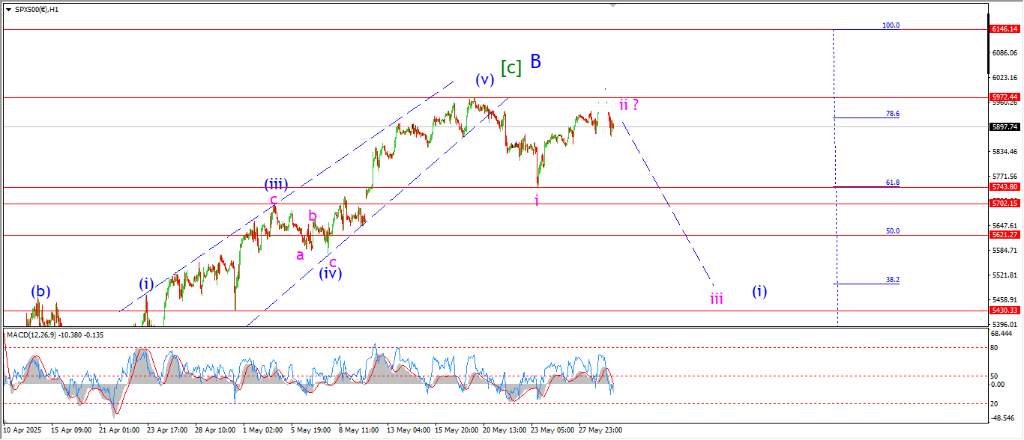Viewport: 1024px width, 440px height.
Task: Select the blue (iii) wave label
Action: tap(276, 184)
